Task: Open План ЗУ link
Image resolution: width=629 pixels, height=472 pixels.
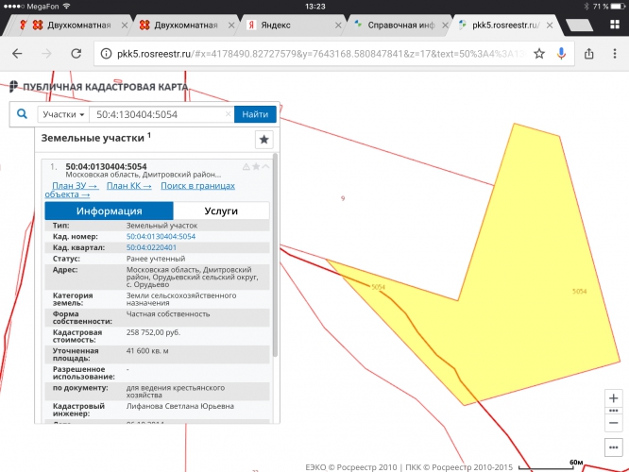Action: [x=75, y=186]
